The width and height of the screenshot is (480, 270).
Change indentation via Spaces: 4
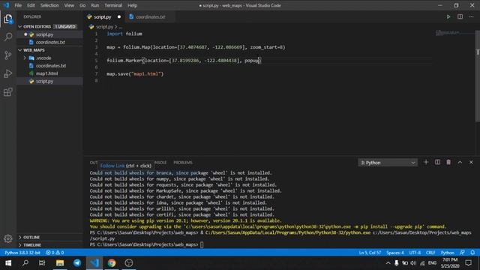[395, 253]
